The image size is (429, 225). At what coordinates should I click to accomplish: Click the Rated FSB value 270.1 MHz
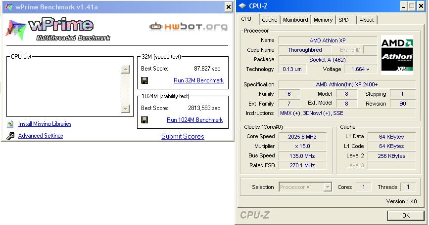pyautogui.click(x=302, y=165)
